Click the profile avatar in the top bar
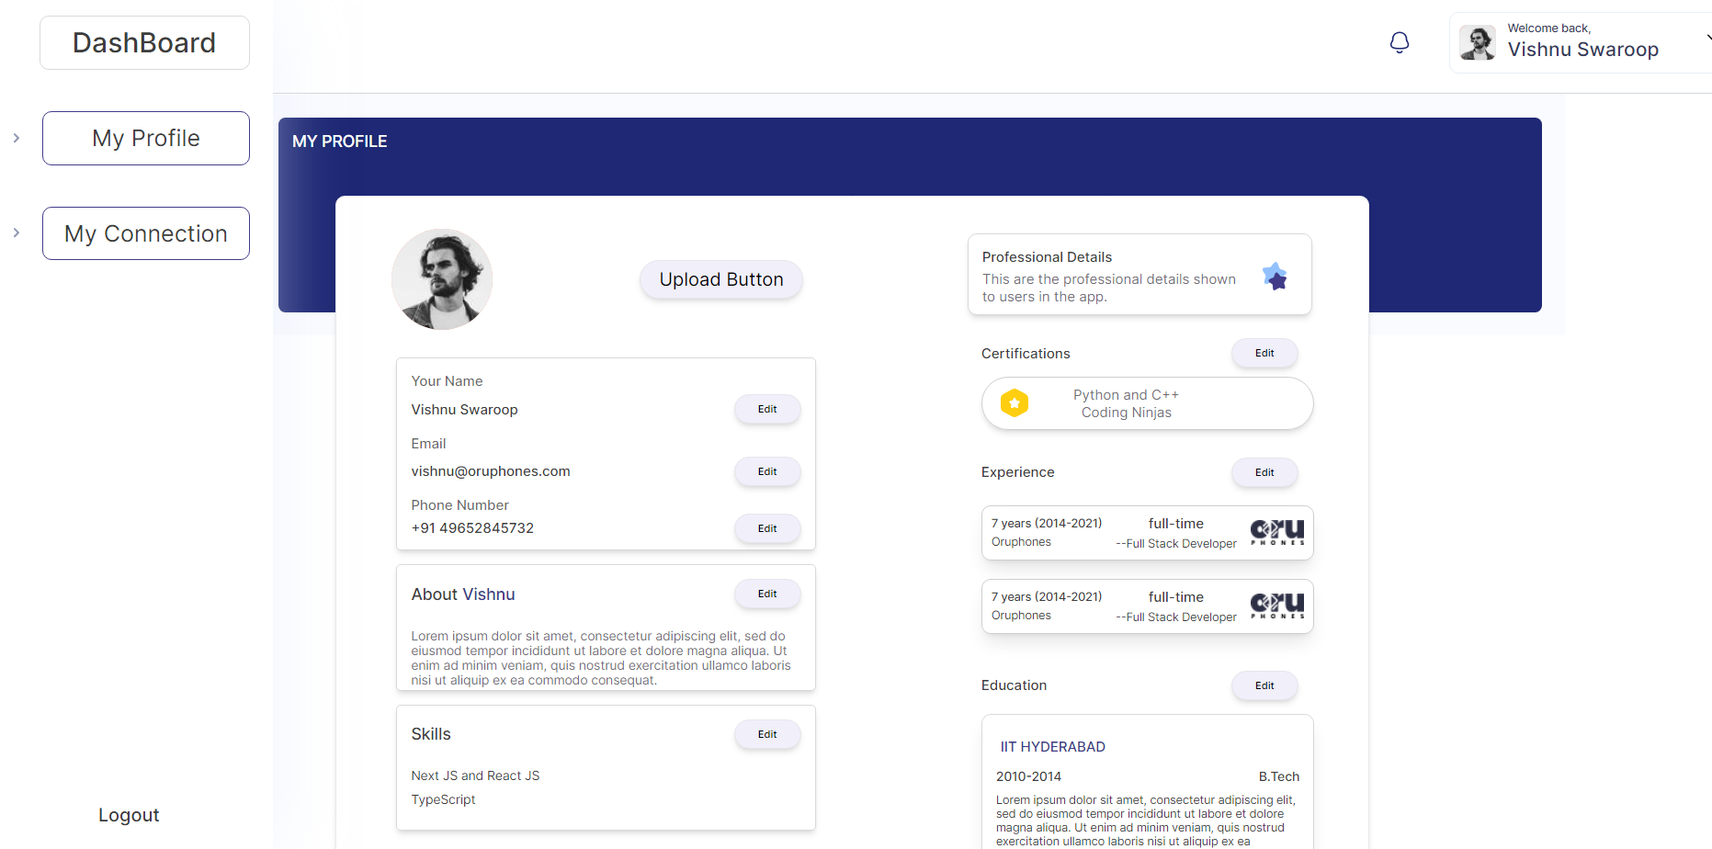 coord(1478,42)
